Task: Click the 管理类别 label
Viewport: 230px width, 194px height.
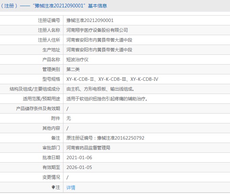Action: (51, 69)
